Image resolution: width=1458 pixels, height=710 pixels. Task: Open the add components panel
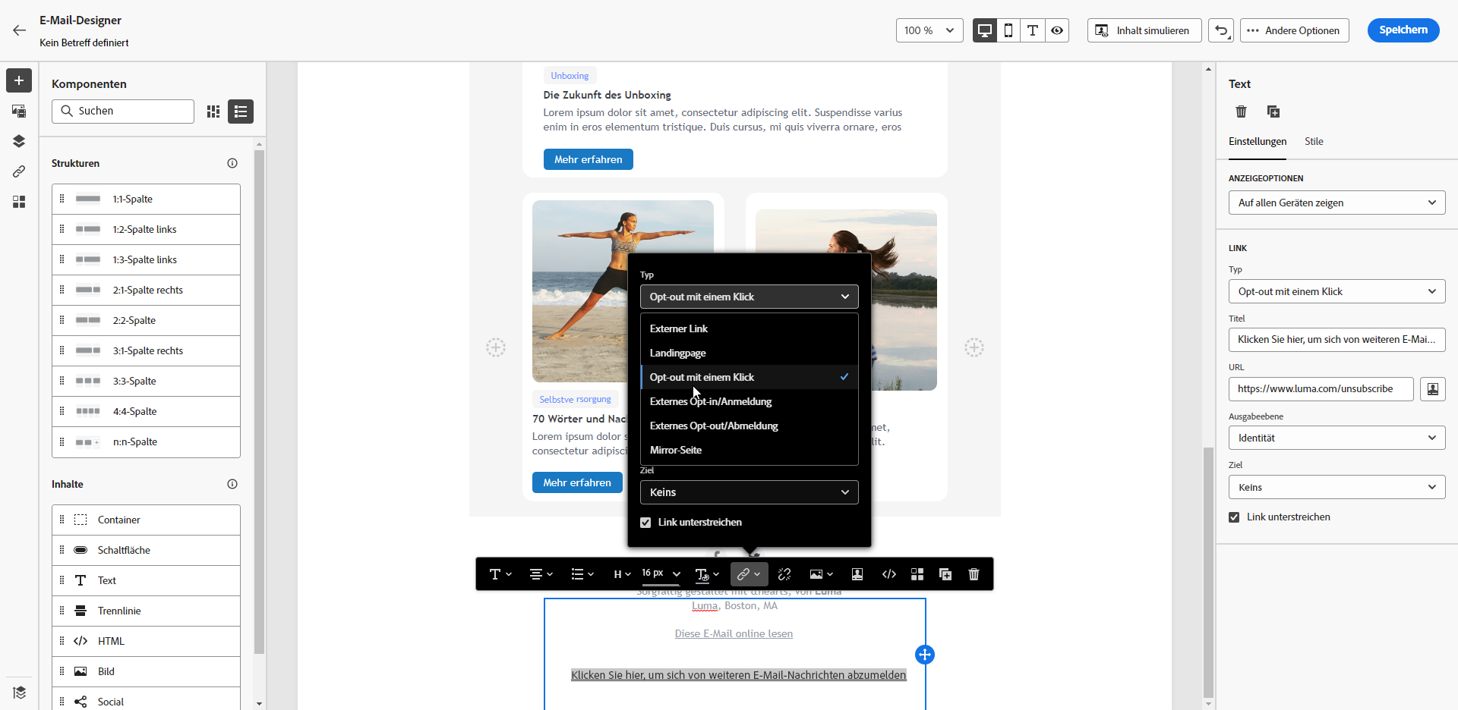[x=19, y=80]
